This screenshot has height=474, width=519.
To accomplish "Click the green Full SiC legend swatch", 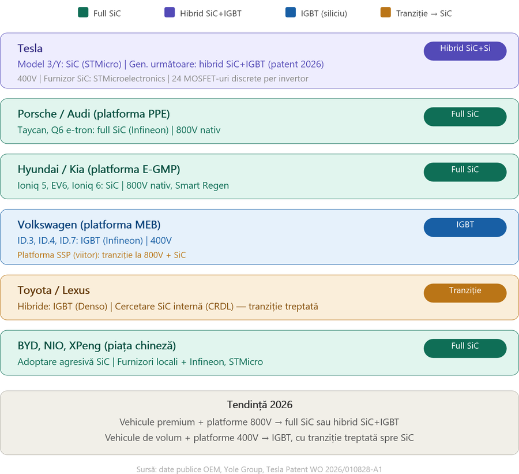I will [x=83, y=13].
